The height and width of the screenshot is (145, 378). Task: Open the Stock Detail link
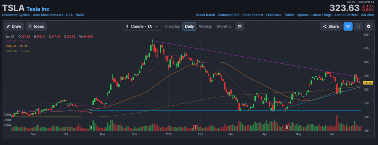(205, 15)
